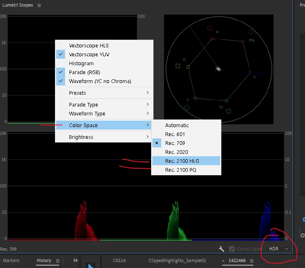Choose Rec. 2100 PQ color space
The height and width of the screenshot is (268, 305).
click(x=186, y=170)
